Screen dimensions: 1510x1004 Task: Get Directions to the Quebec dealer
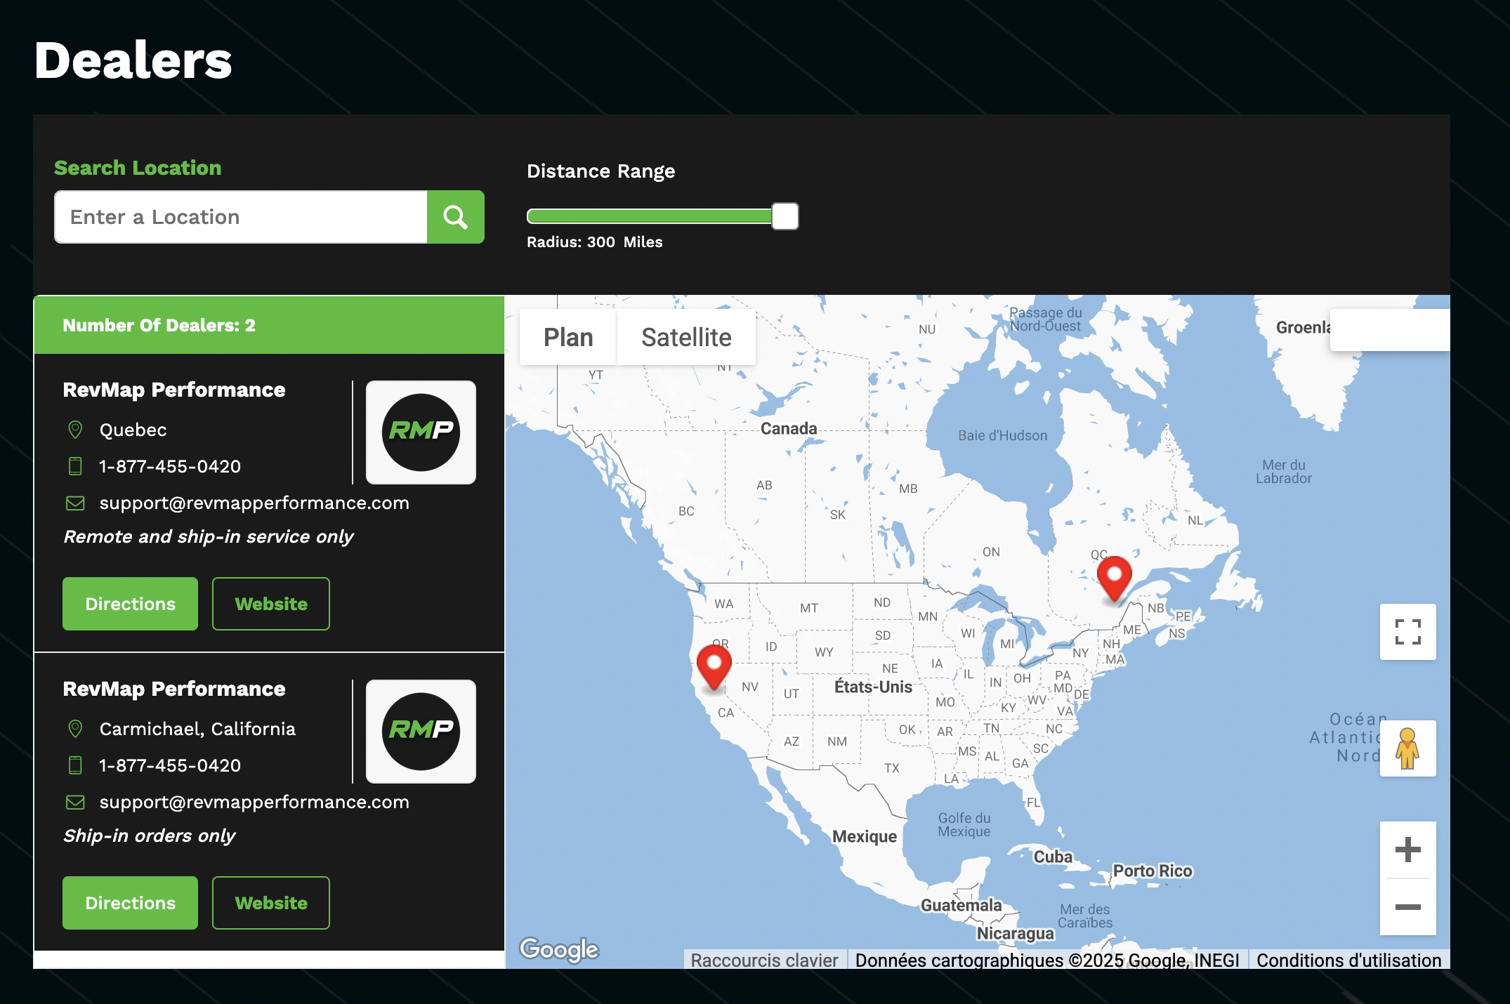(130, 604)
